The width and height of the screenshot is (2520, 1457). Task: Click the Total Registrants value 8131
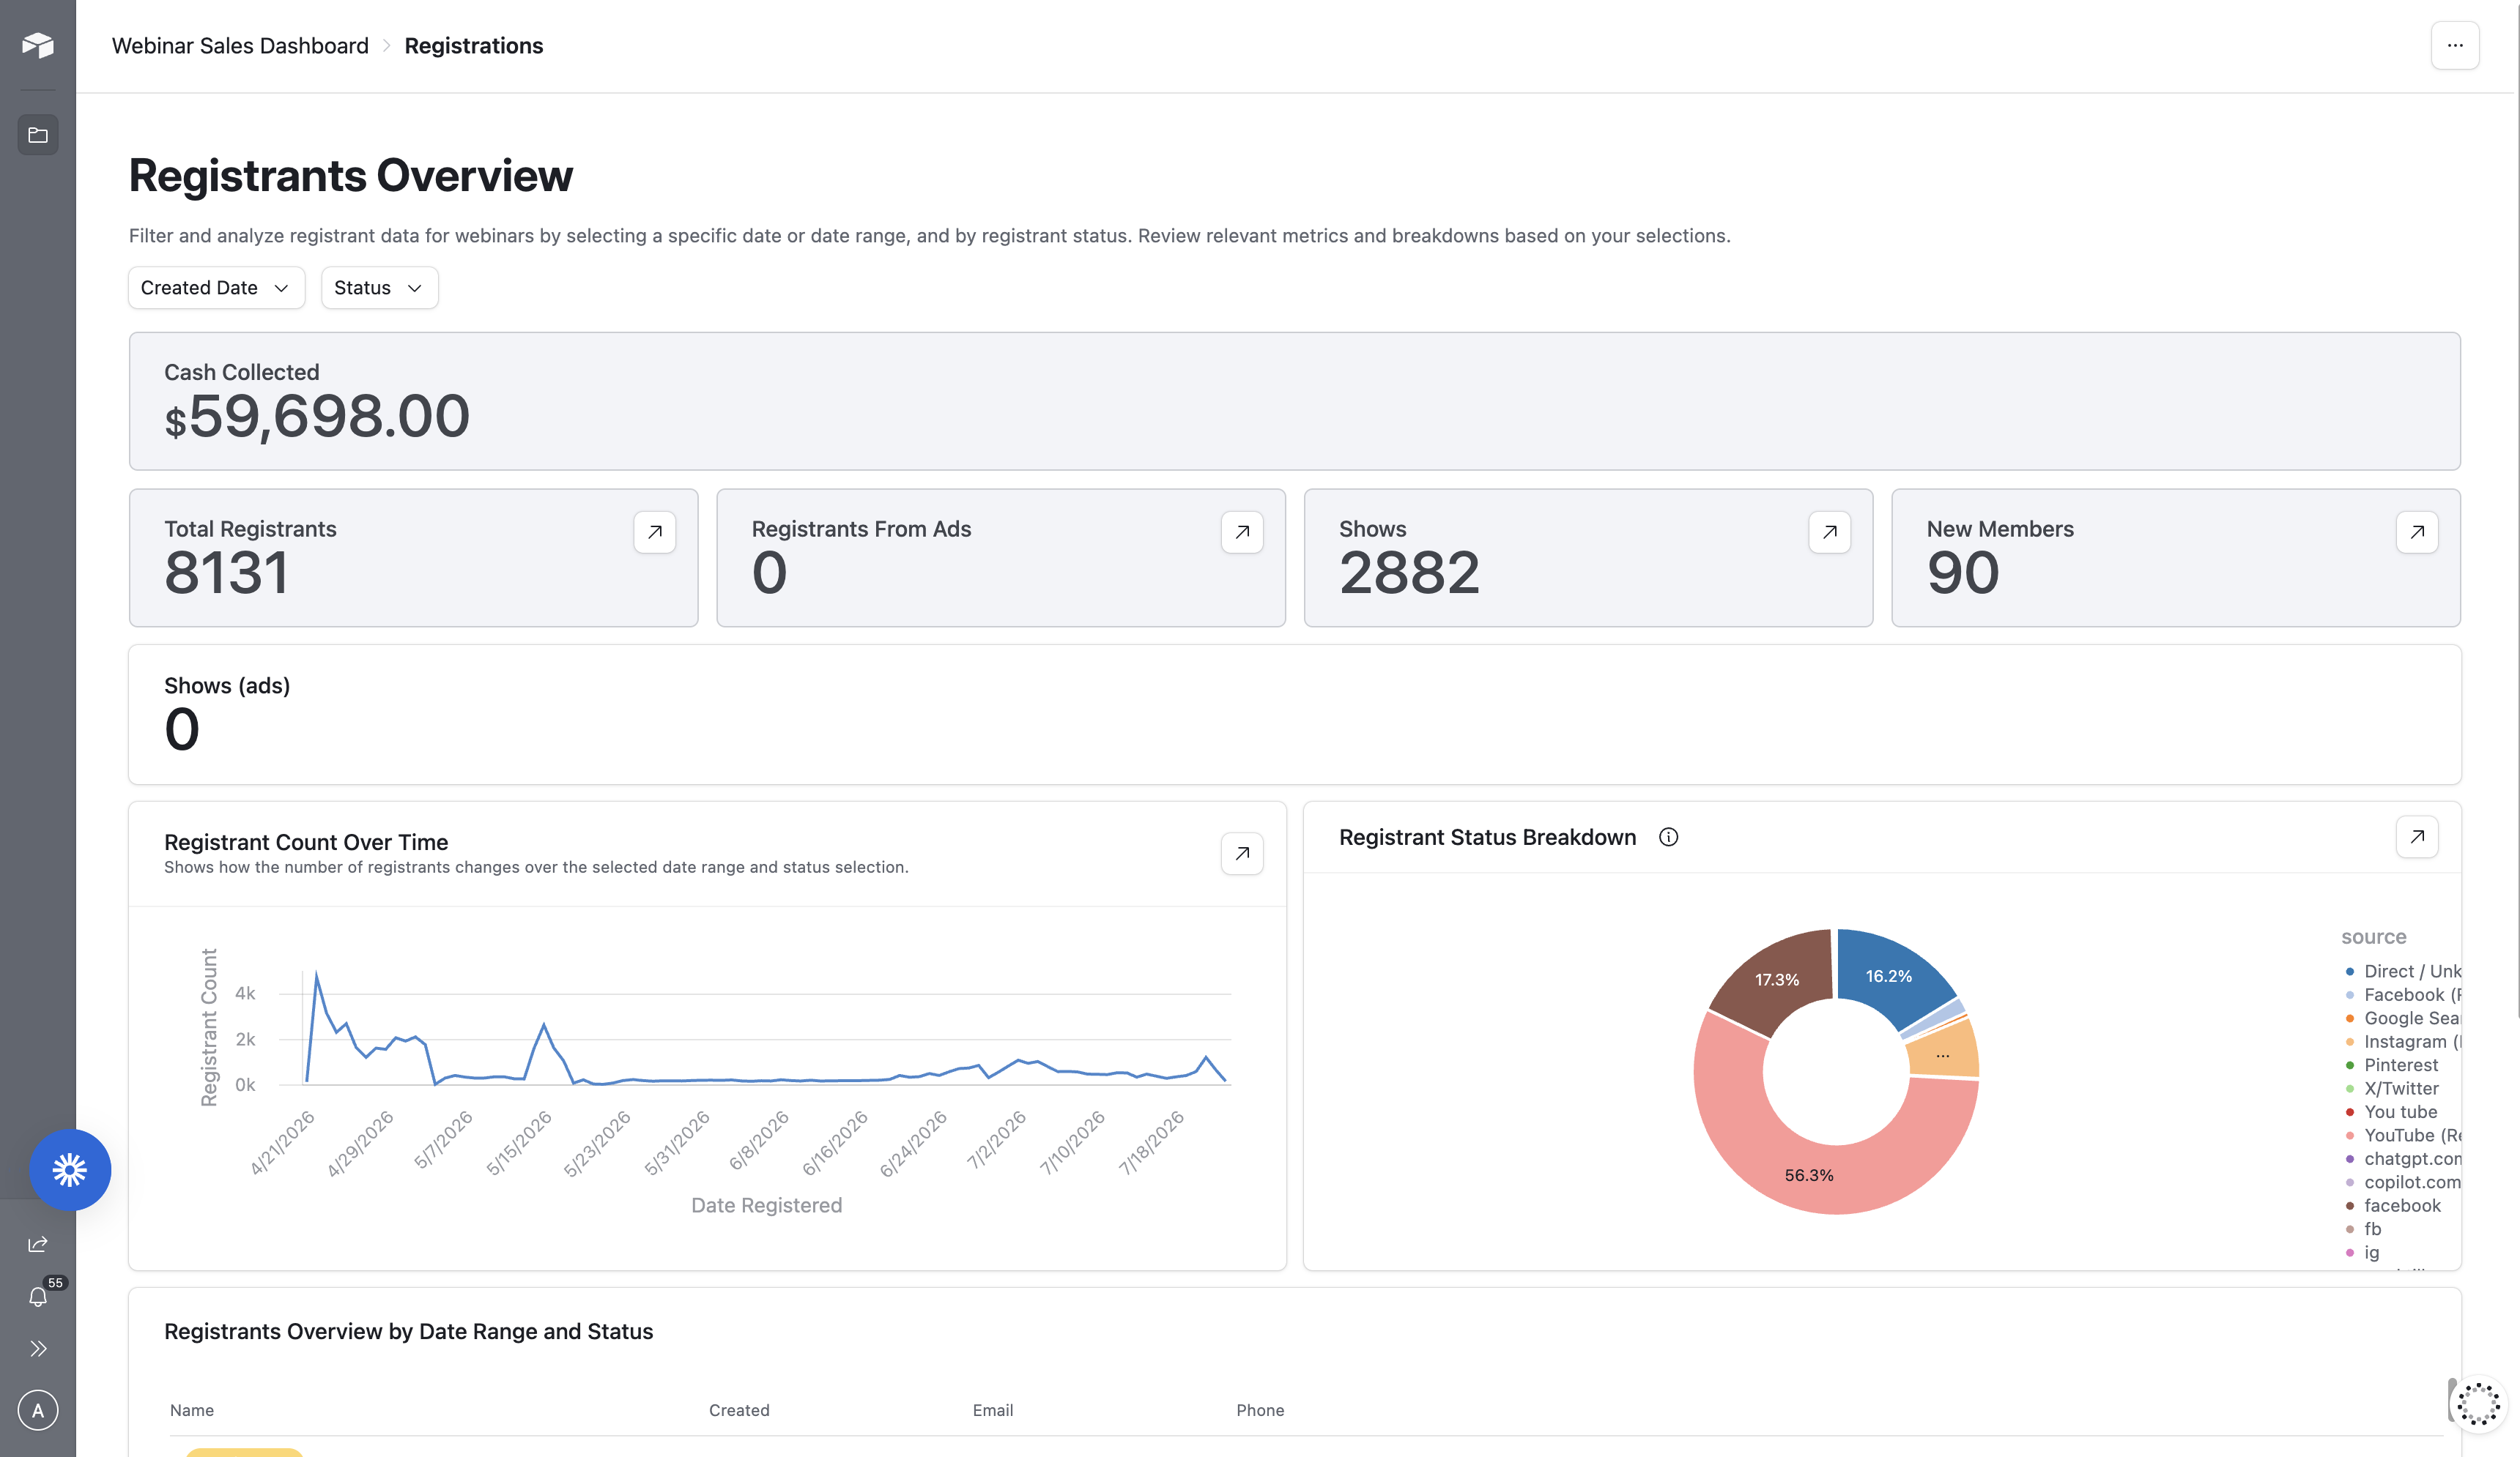pyautogui.click(x=227, y=573)
